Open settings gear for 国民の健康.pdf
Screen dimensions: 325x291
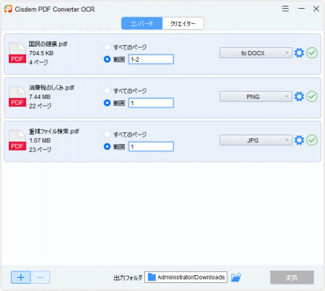299,53
